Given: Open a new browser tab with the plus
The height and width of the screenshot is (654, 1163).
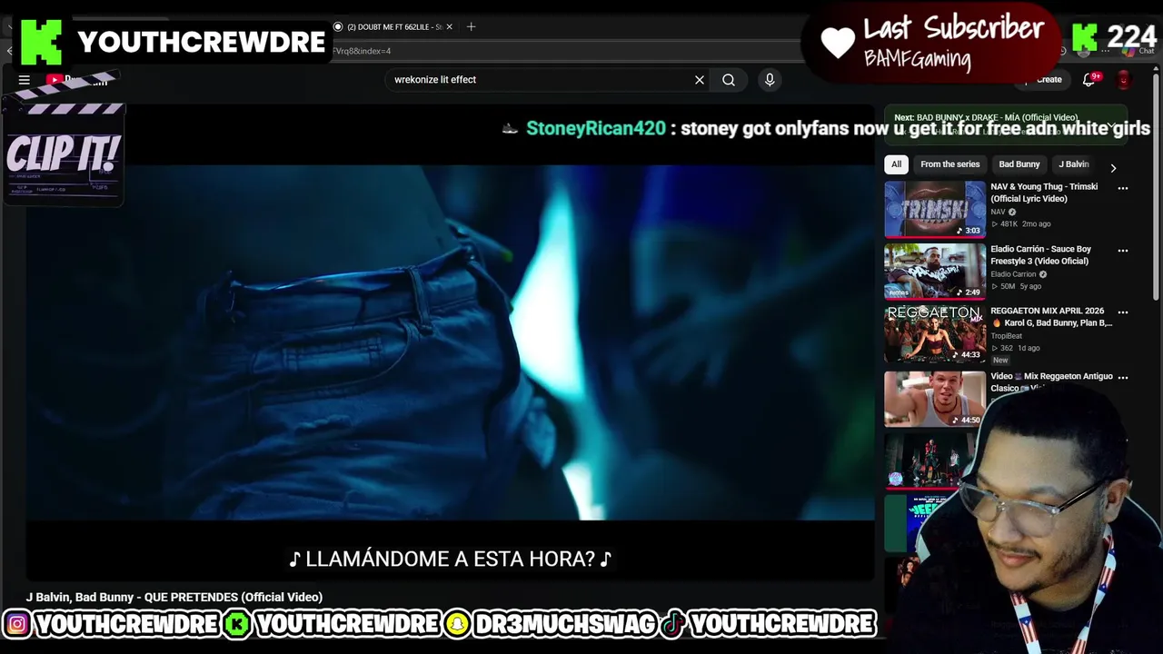Looking at the screenshot, I should pyautogui.click(x=471, y=26).
